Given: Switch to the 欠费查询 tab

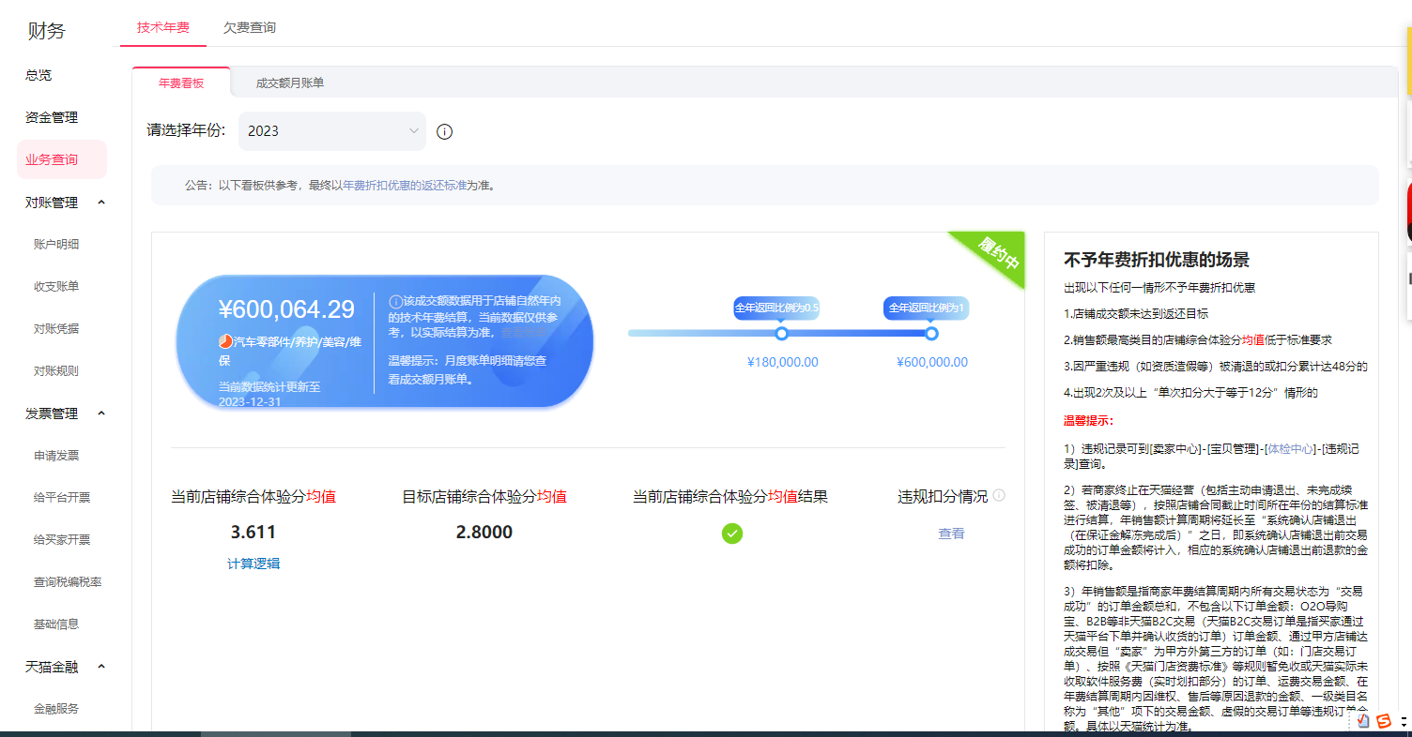Looking at the screenshot, I should click(x=250, y=27).
